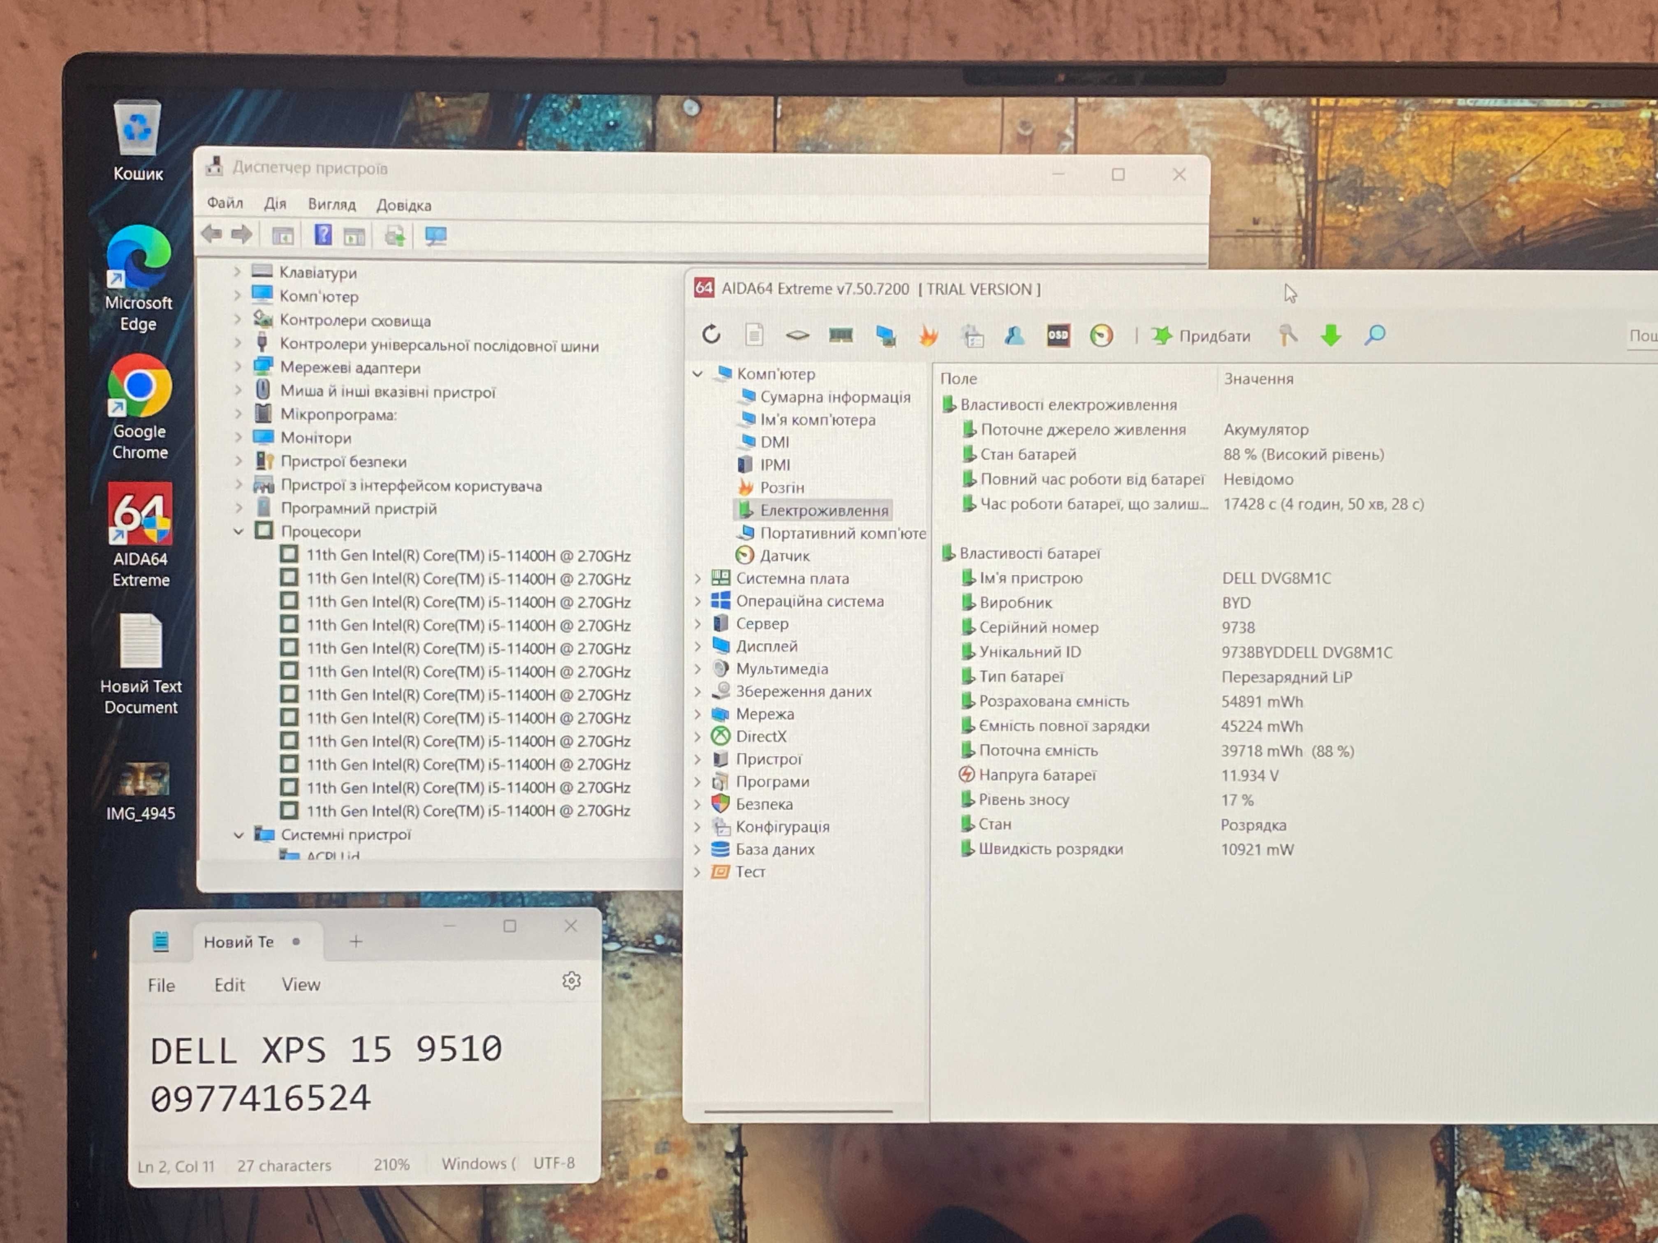Viewport: 1658px width, 1243px height.
Task: Click the AIDA64 memory module toolbar icon
Action: pyautogui.click(x=840, y=335)
